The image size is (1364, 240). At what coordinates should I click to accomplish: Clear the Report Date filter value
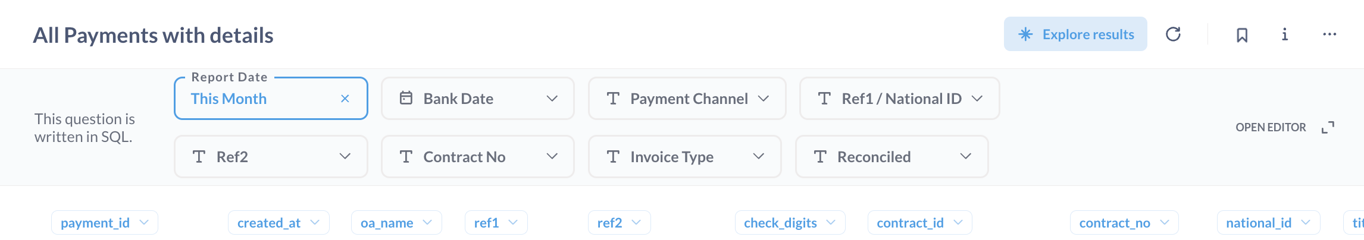tap(345, 99)
